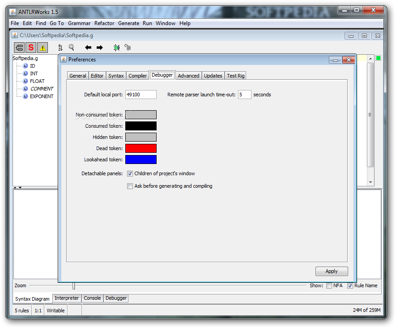The height and width of the screenshot is (328, 396).
Task: Go back with the left arrow icon
Action: [x=88, y=47]
